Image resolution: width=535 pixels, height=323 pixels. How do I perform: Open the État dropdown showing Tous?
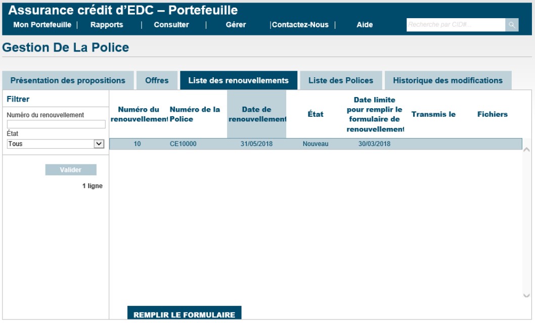point(56,144)
